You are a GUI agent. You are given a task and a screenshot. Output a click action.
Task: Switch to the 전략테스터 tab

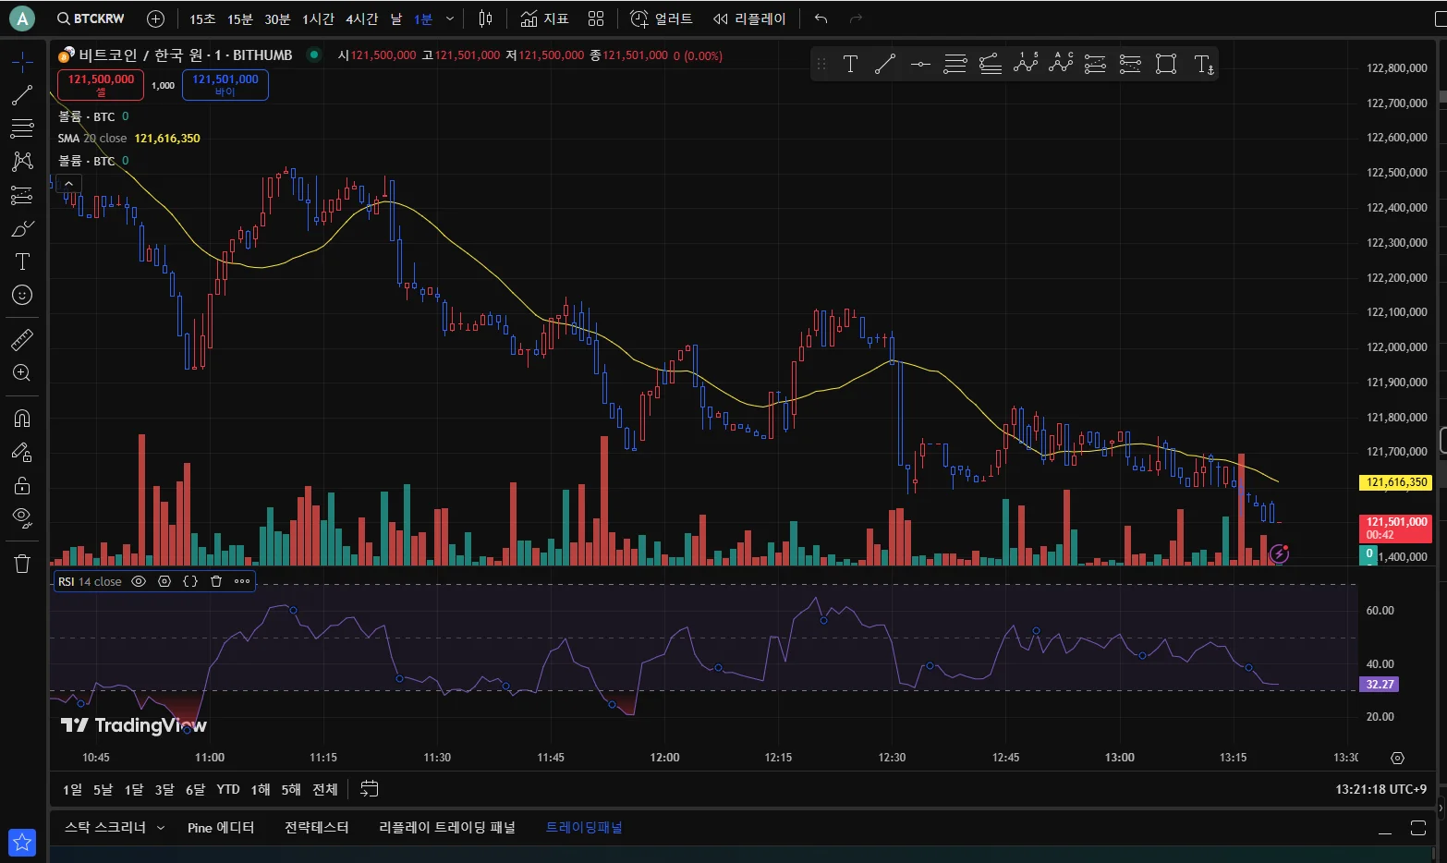[316, 828]
